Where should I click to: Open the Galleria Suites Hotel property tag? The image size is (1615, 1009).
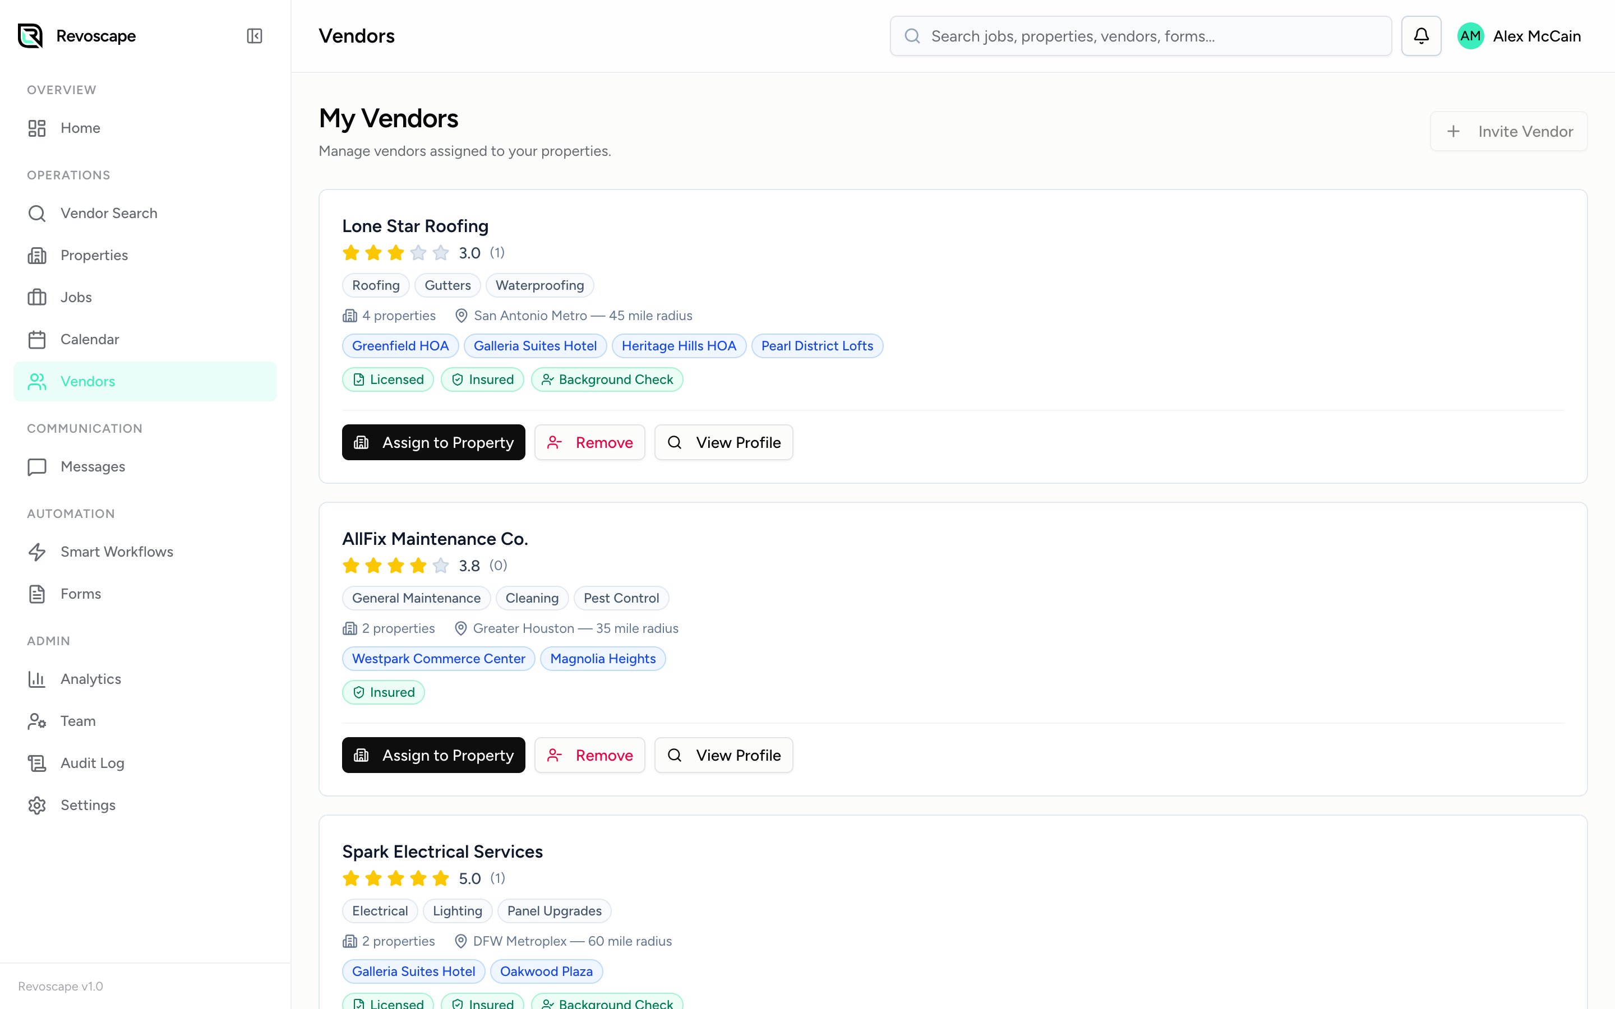[535, 346]
